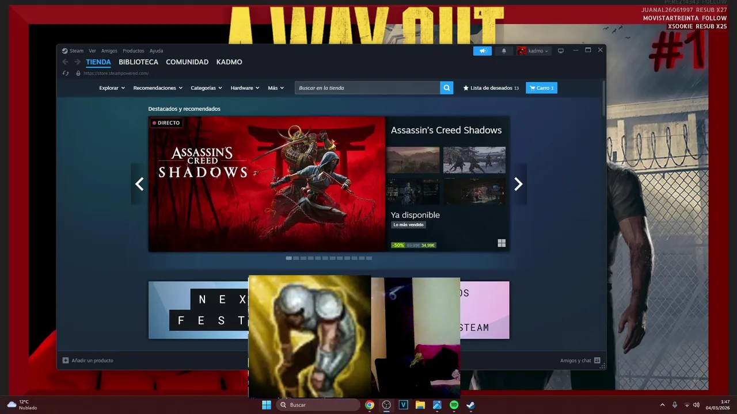This screenshot has width=737, height=414.
Task: Click the store URL address text
Action: [x=116, y=73]
